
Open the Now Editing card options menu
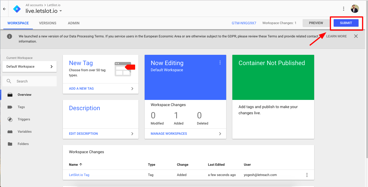coord(220,63)
